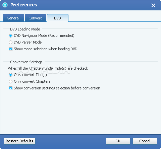Click the Conversion Settings group label
161x149 pixels.
(x=26, y=62)
